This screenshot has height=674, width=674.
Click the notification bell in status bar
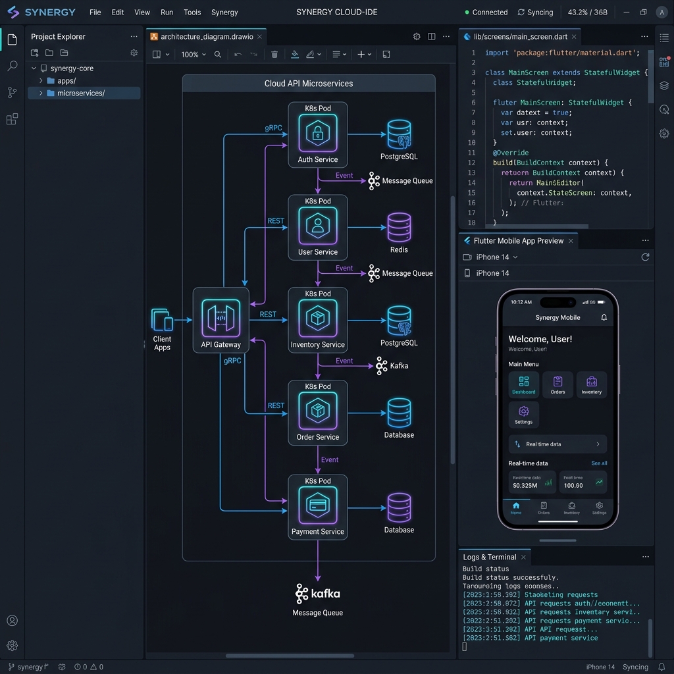662,667
